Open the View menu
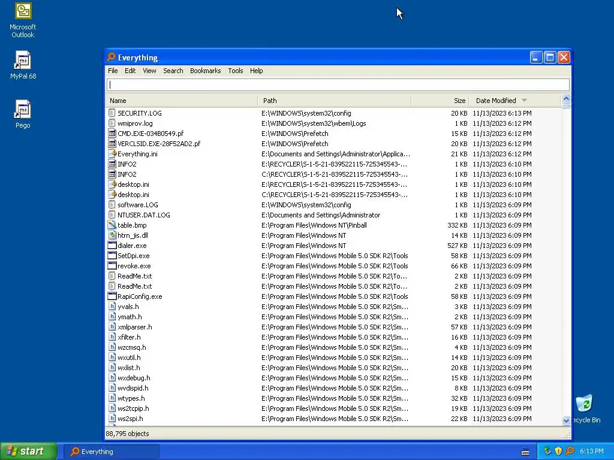The height and width of the screenshot is (460, 614). 149,71
